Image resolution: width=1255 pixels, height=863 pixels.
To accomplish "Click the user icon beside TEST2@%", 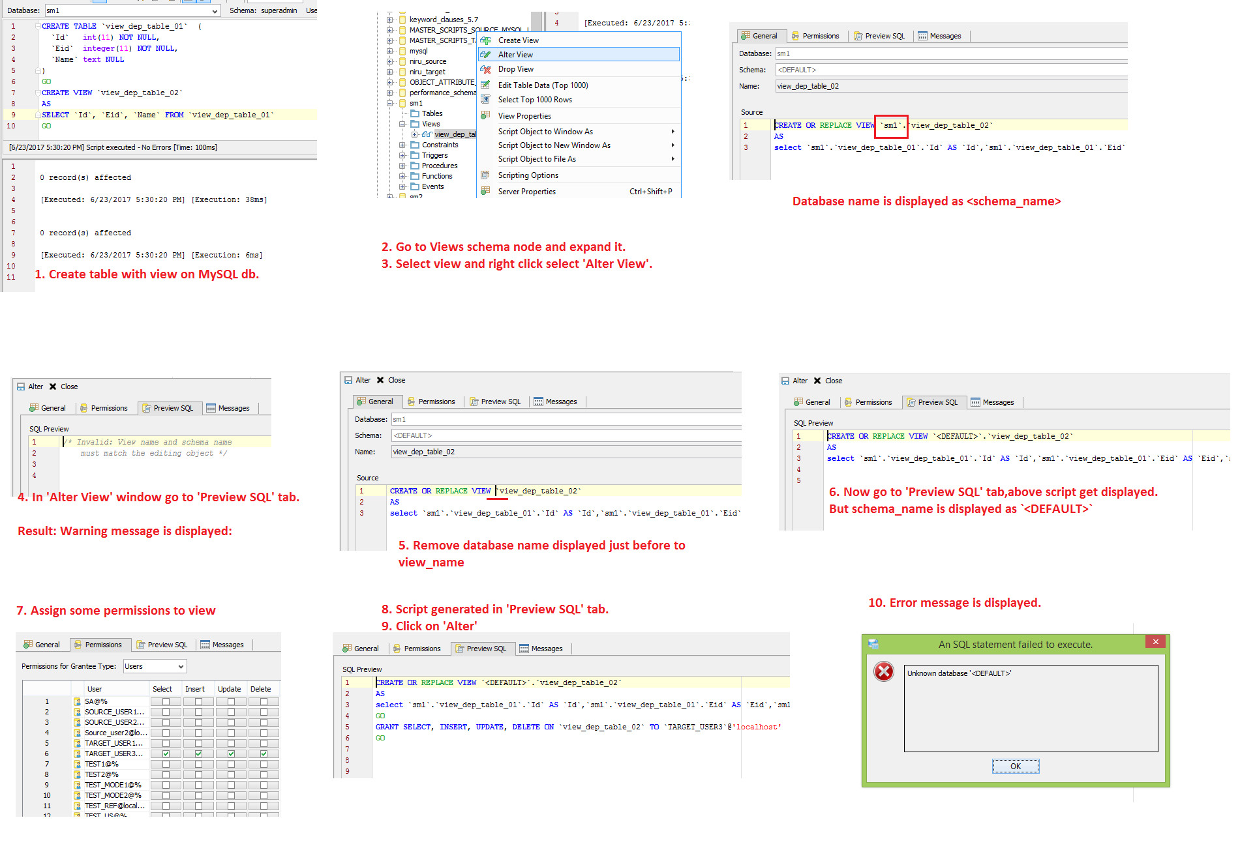I will click(x=78, y=774).
